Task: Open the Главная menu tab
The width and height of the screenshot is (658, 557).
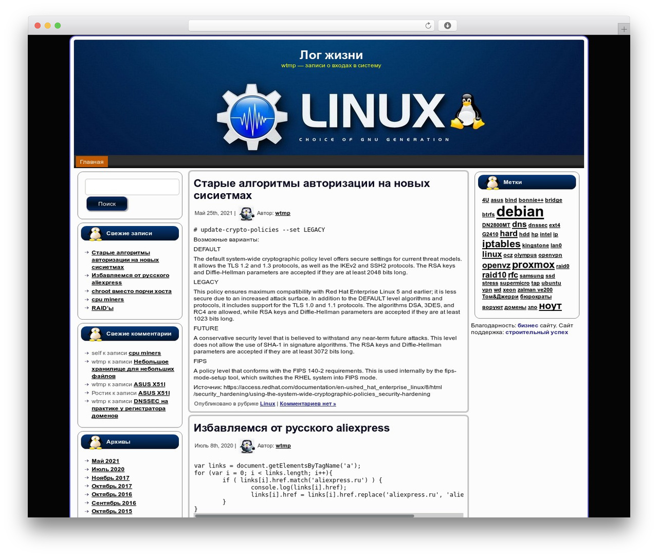Action: pyautogui.click(x=92, y=162)
